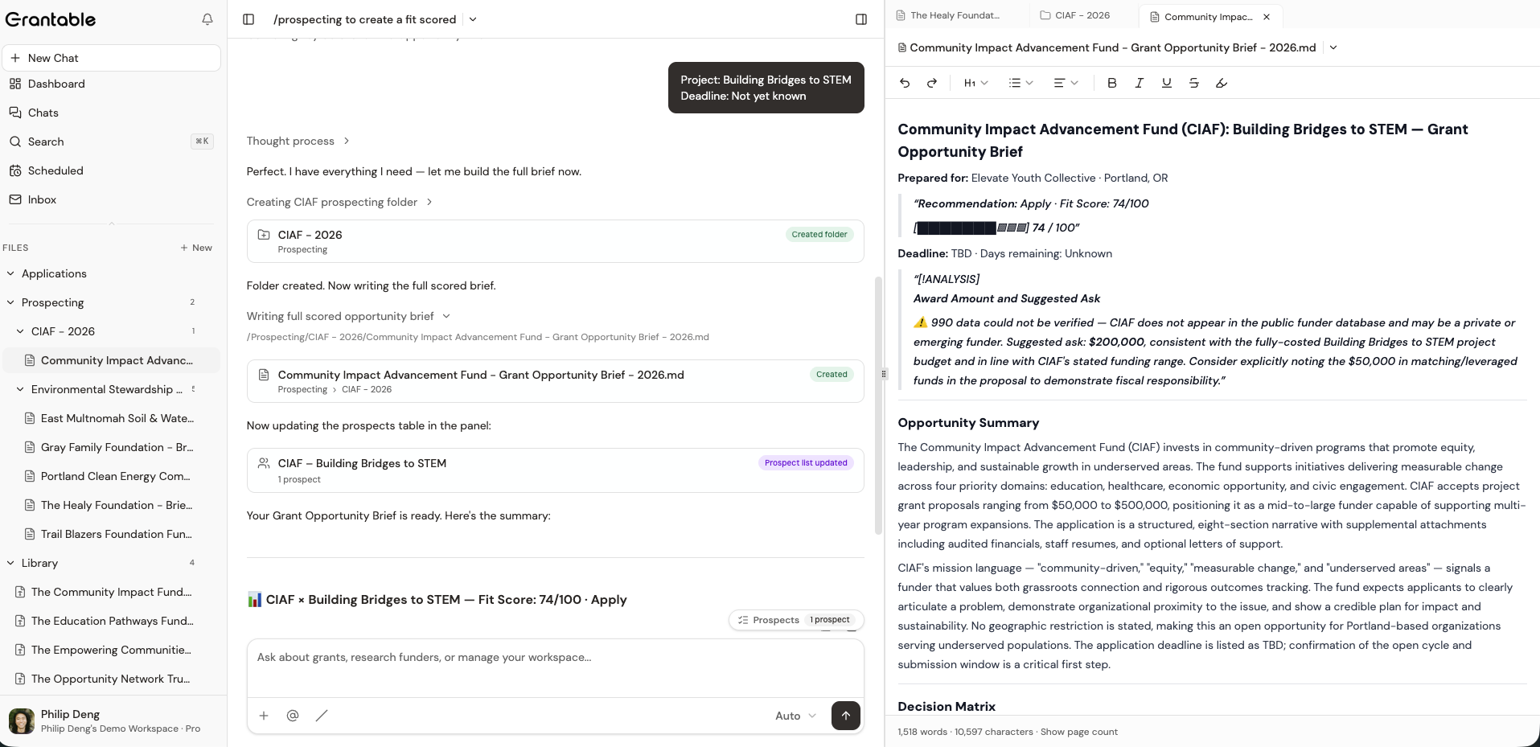Open The Opportunity Network Tru... file

[112, 679]
